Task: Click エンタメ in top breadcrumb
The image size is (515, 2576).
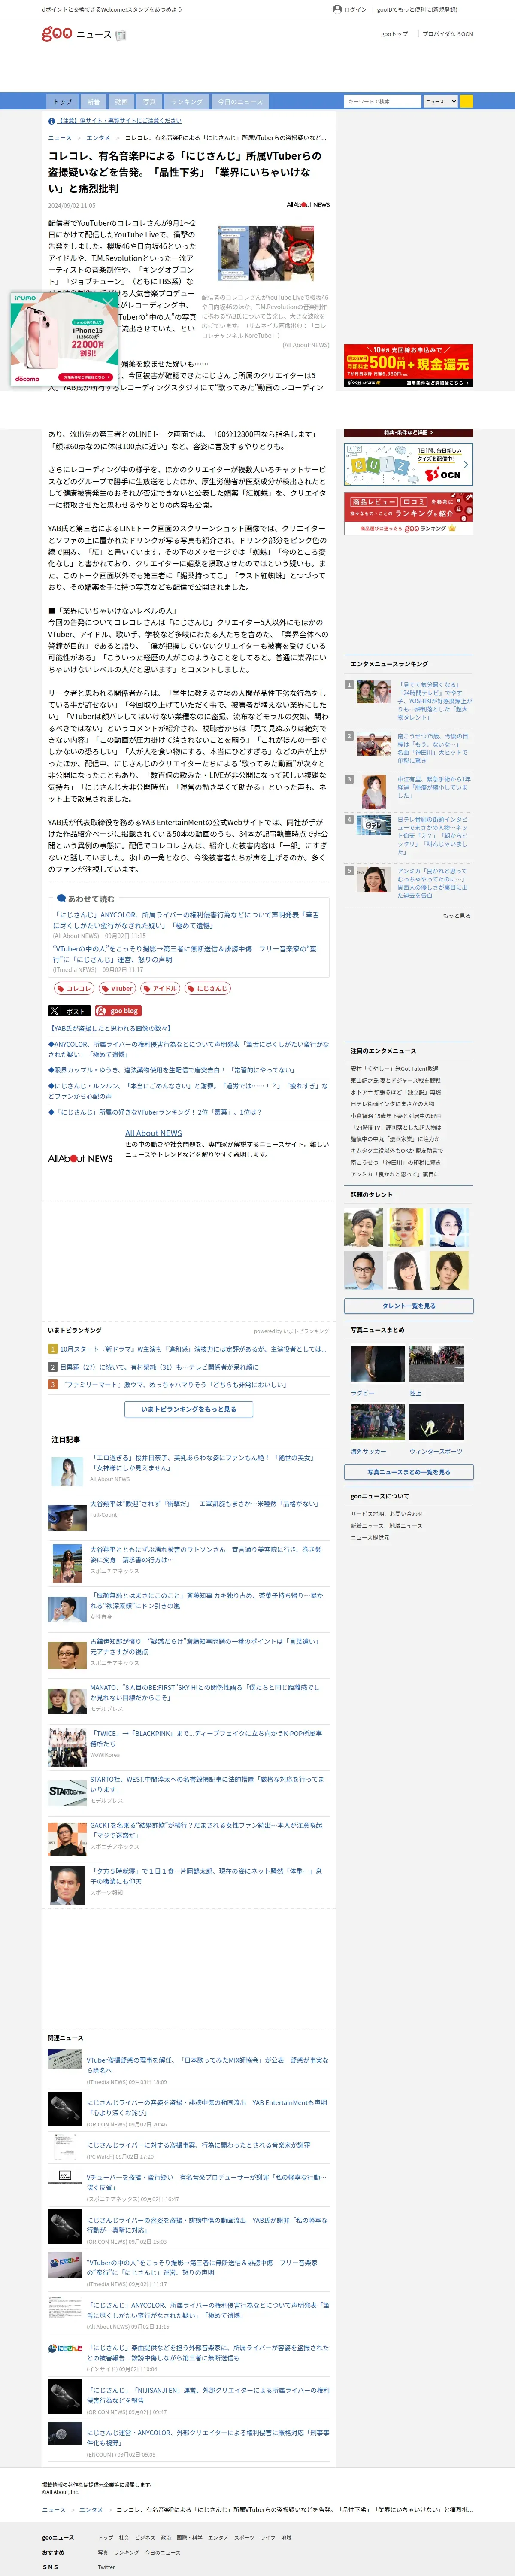Action: [98, 138]
